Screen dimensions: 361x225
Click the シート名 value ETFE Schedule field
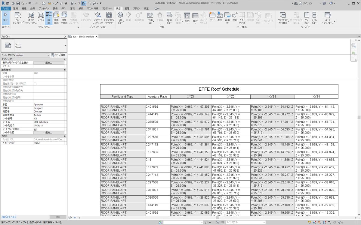[48, 122]
